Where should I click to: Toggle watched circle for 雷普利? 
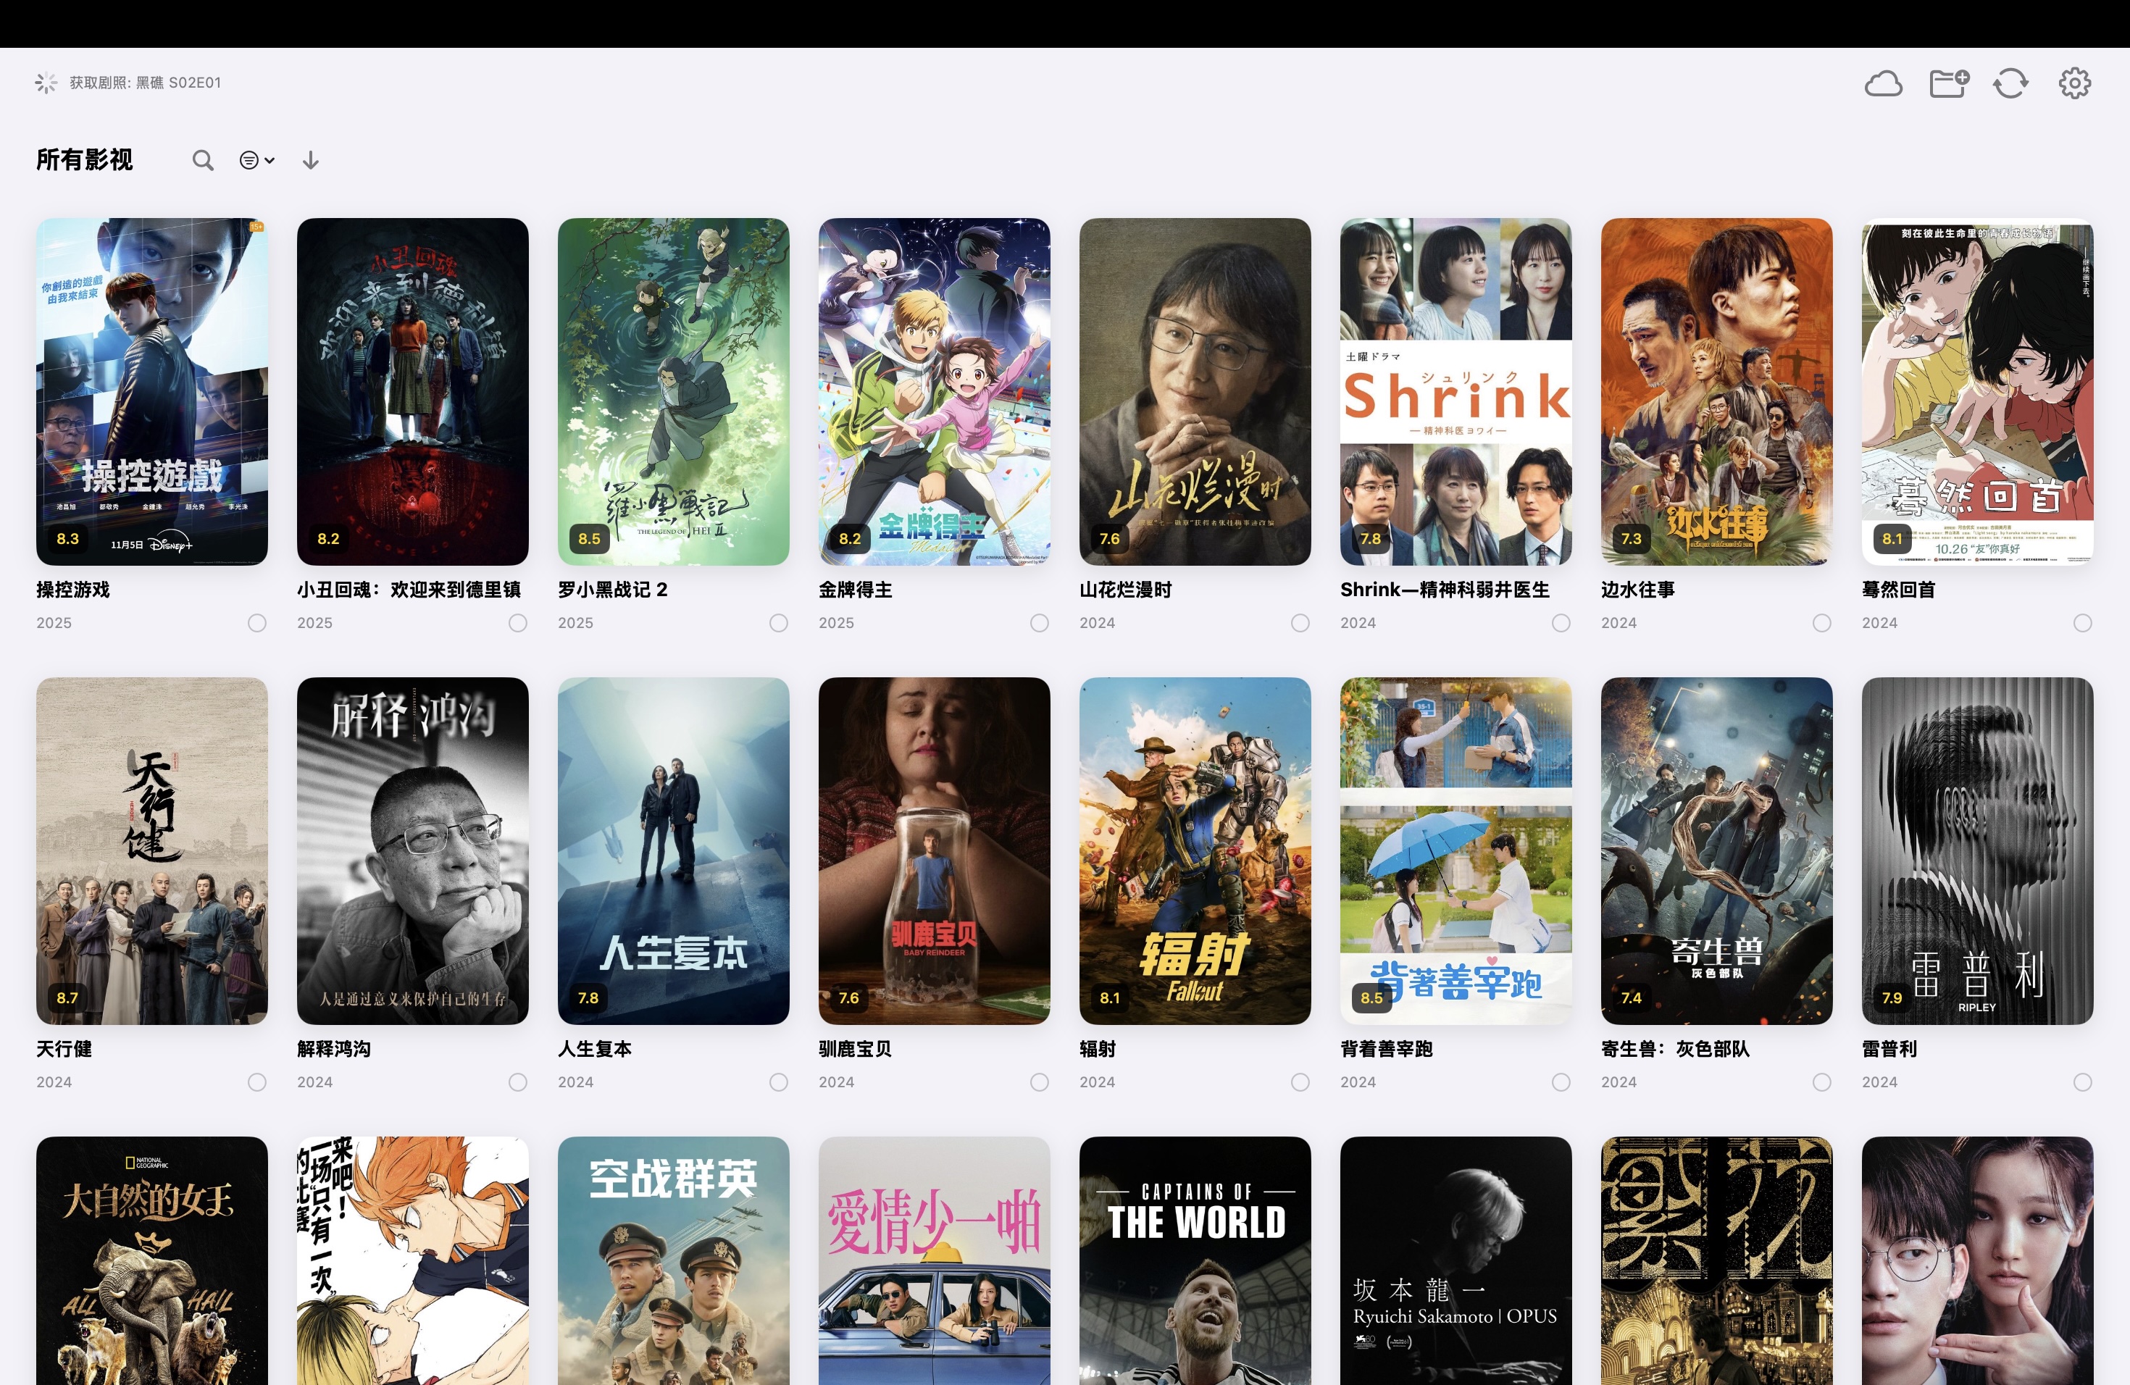click(2083, 1083)
